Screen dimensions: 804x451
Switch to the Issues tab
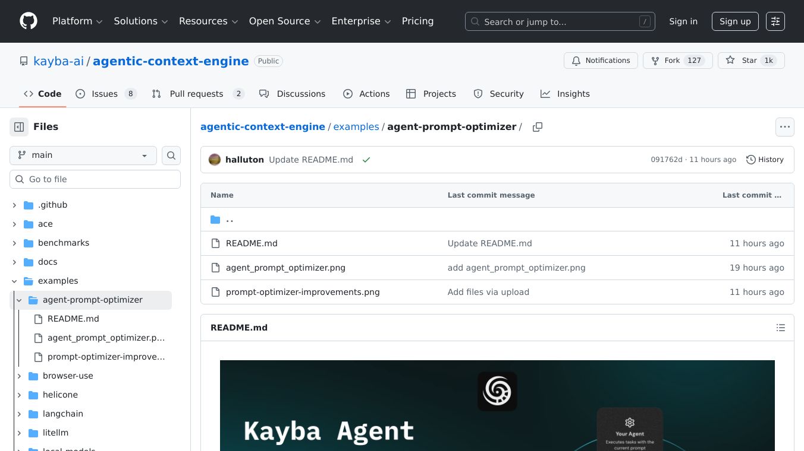(x=105, y=94)
